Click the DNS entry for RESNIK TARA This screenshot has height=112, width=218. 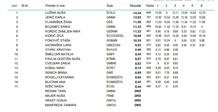coord(138,91)
